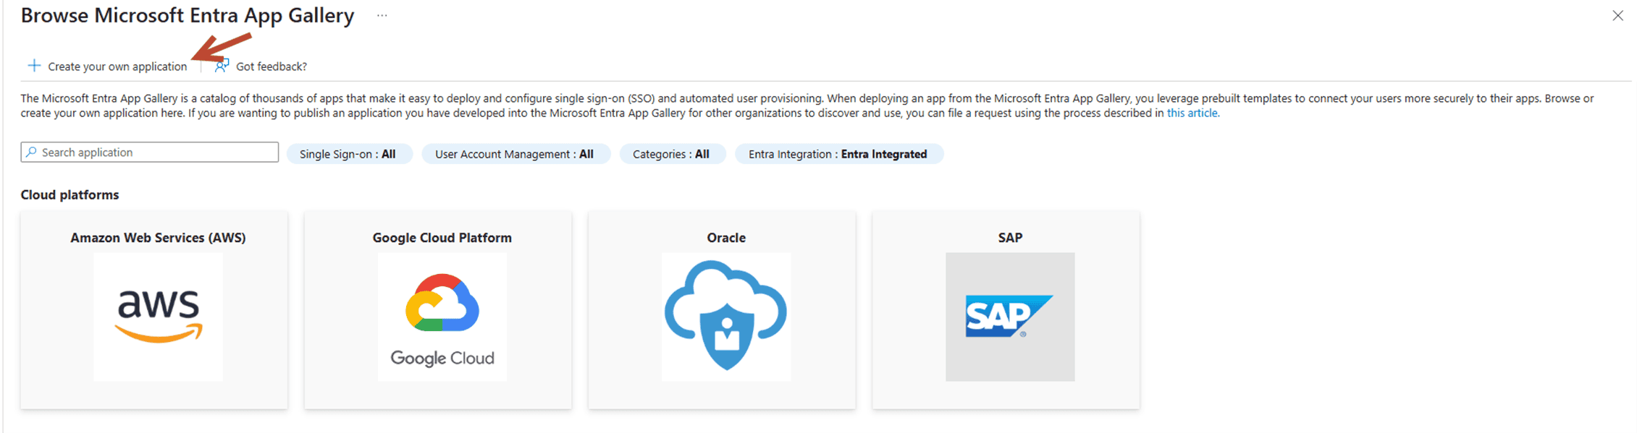Open the Entra Integration filter
Screen dimensions: 1637x433
(x=838, y=154)
